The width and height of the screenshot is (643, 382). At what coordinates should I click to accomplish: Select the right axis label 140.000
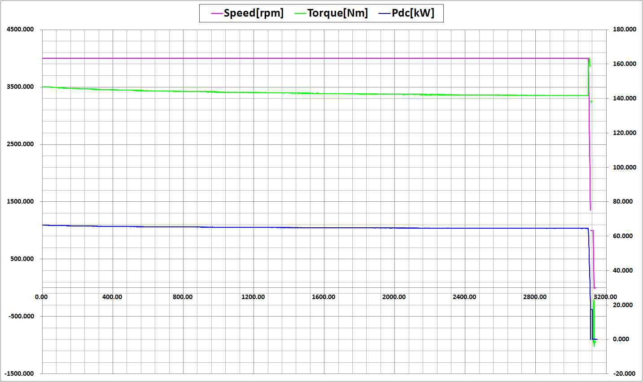coord(625,99)
